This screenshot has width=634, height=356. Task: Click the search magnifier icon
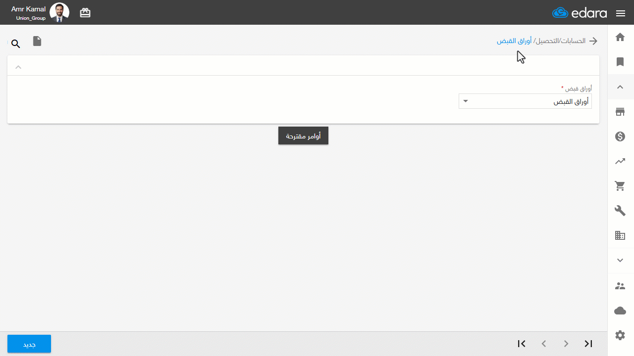[x=16, y=44]
